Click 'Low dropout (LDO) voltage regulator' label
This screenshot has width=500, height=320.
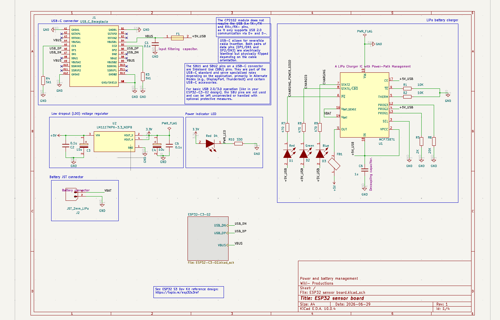pyautogui.click(x=80, y=114)
